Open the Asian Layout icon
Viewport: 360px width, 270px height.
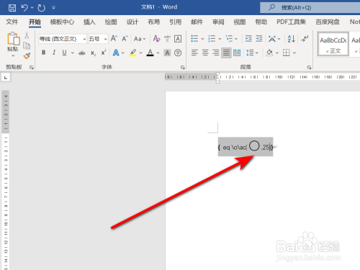[272, 38]
